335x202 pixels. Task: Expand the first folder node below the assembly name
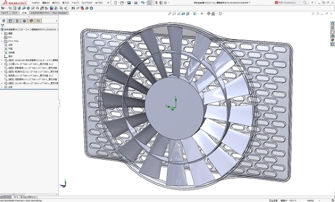[x=2, y=33]
